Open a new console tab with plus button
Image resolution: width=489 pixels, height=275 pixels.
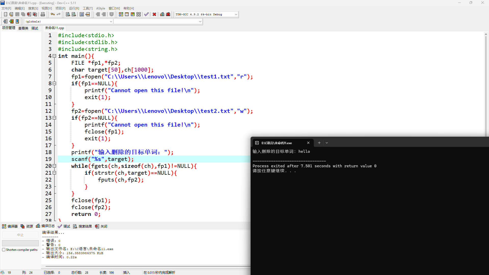coord(319,143)
